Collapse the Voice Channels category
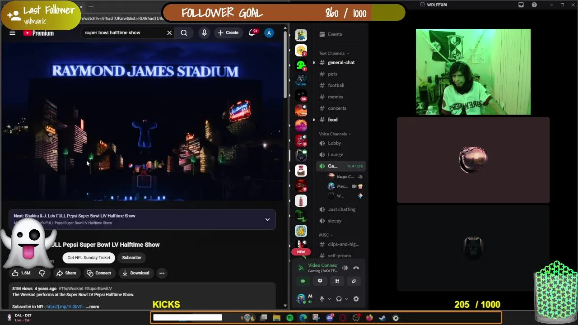 tap(335, 134)
